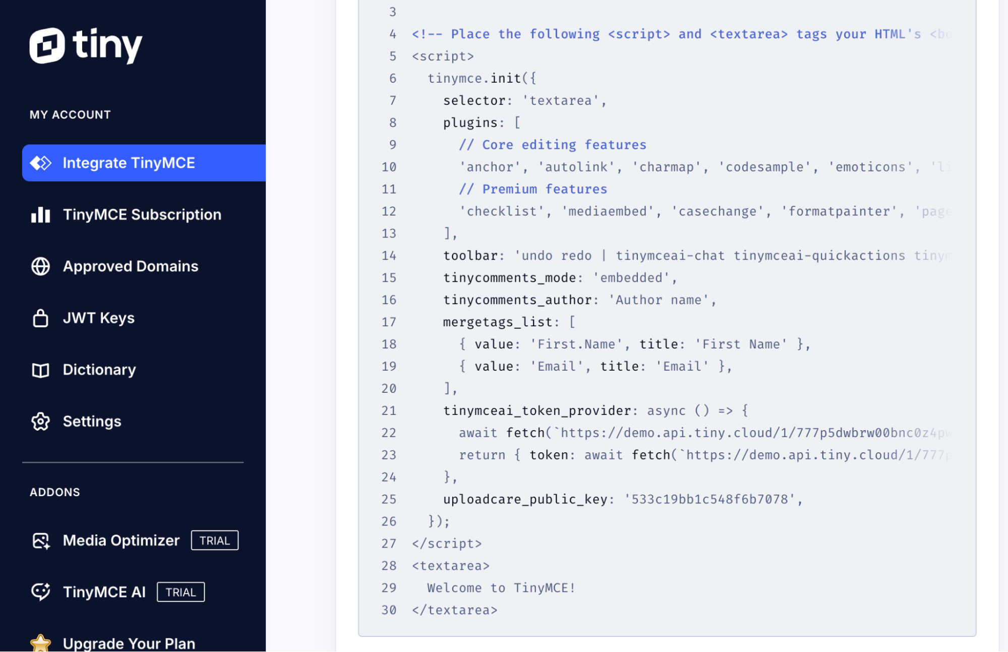The height and width of the screenshot is (652, 1008).
Task: Click line number 30 in the gutter
Action: point(389,611)
